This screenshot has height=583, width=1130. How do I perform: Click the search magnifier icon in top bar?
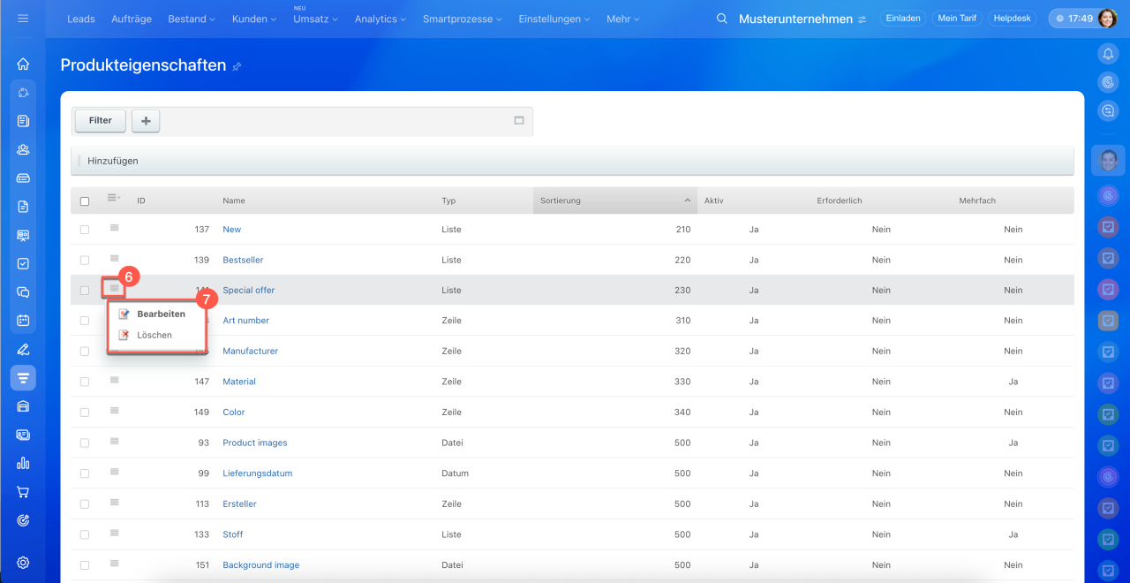722,19
